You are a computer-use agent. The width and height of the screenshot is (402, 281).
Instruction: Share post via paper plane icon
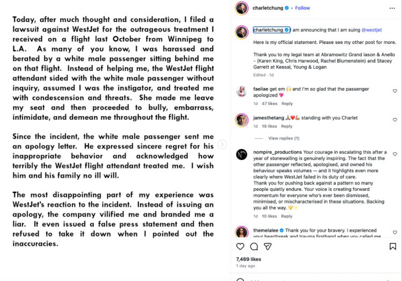point(268,247)
